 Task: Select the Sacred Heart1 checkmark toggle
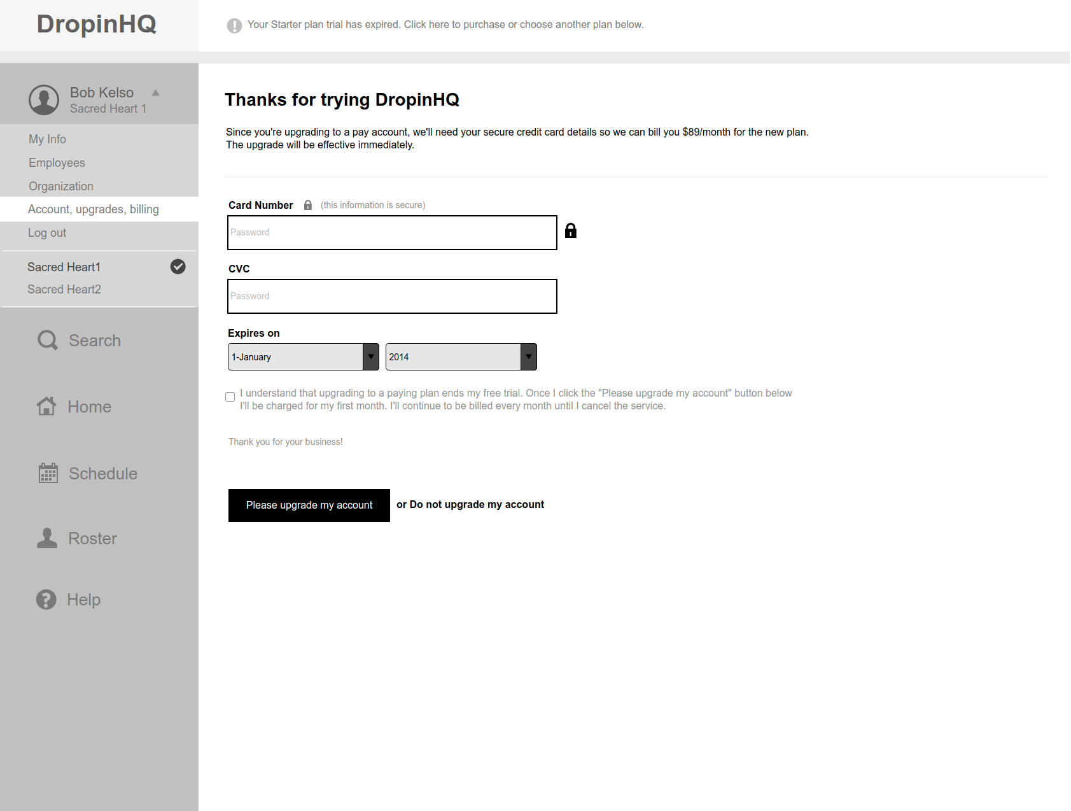click(178, 267)
